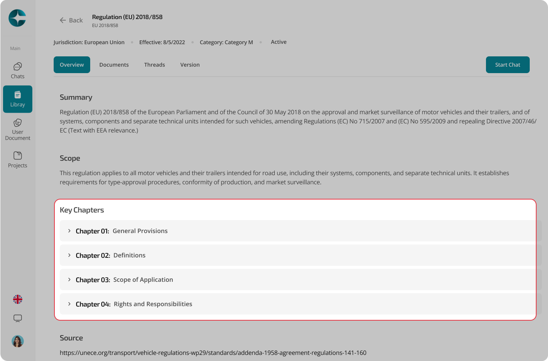Click the monitor icon in the sidebar

[x=18, y=318]
